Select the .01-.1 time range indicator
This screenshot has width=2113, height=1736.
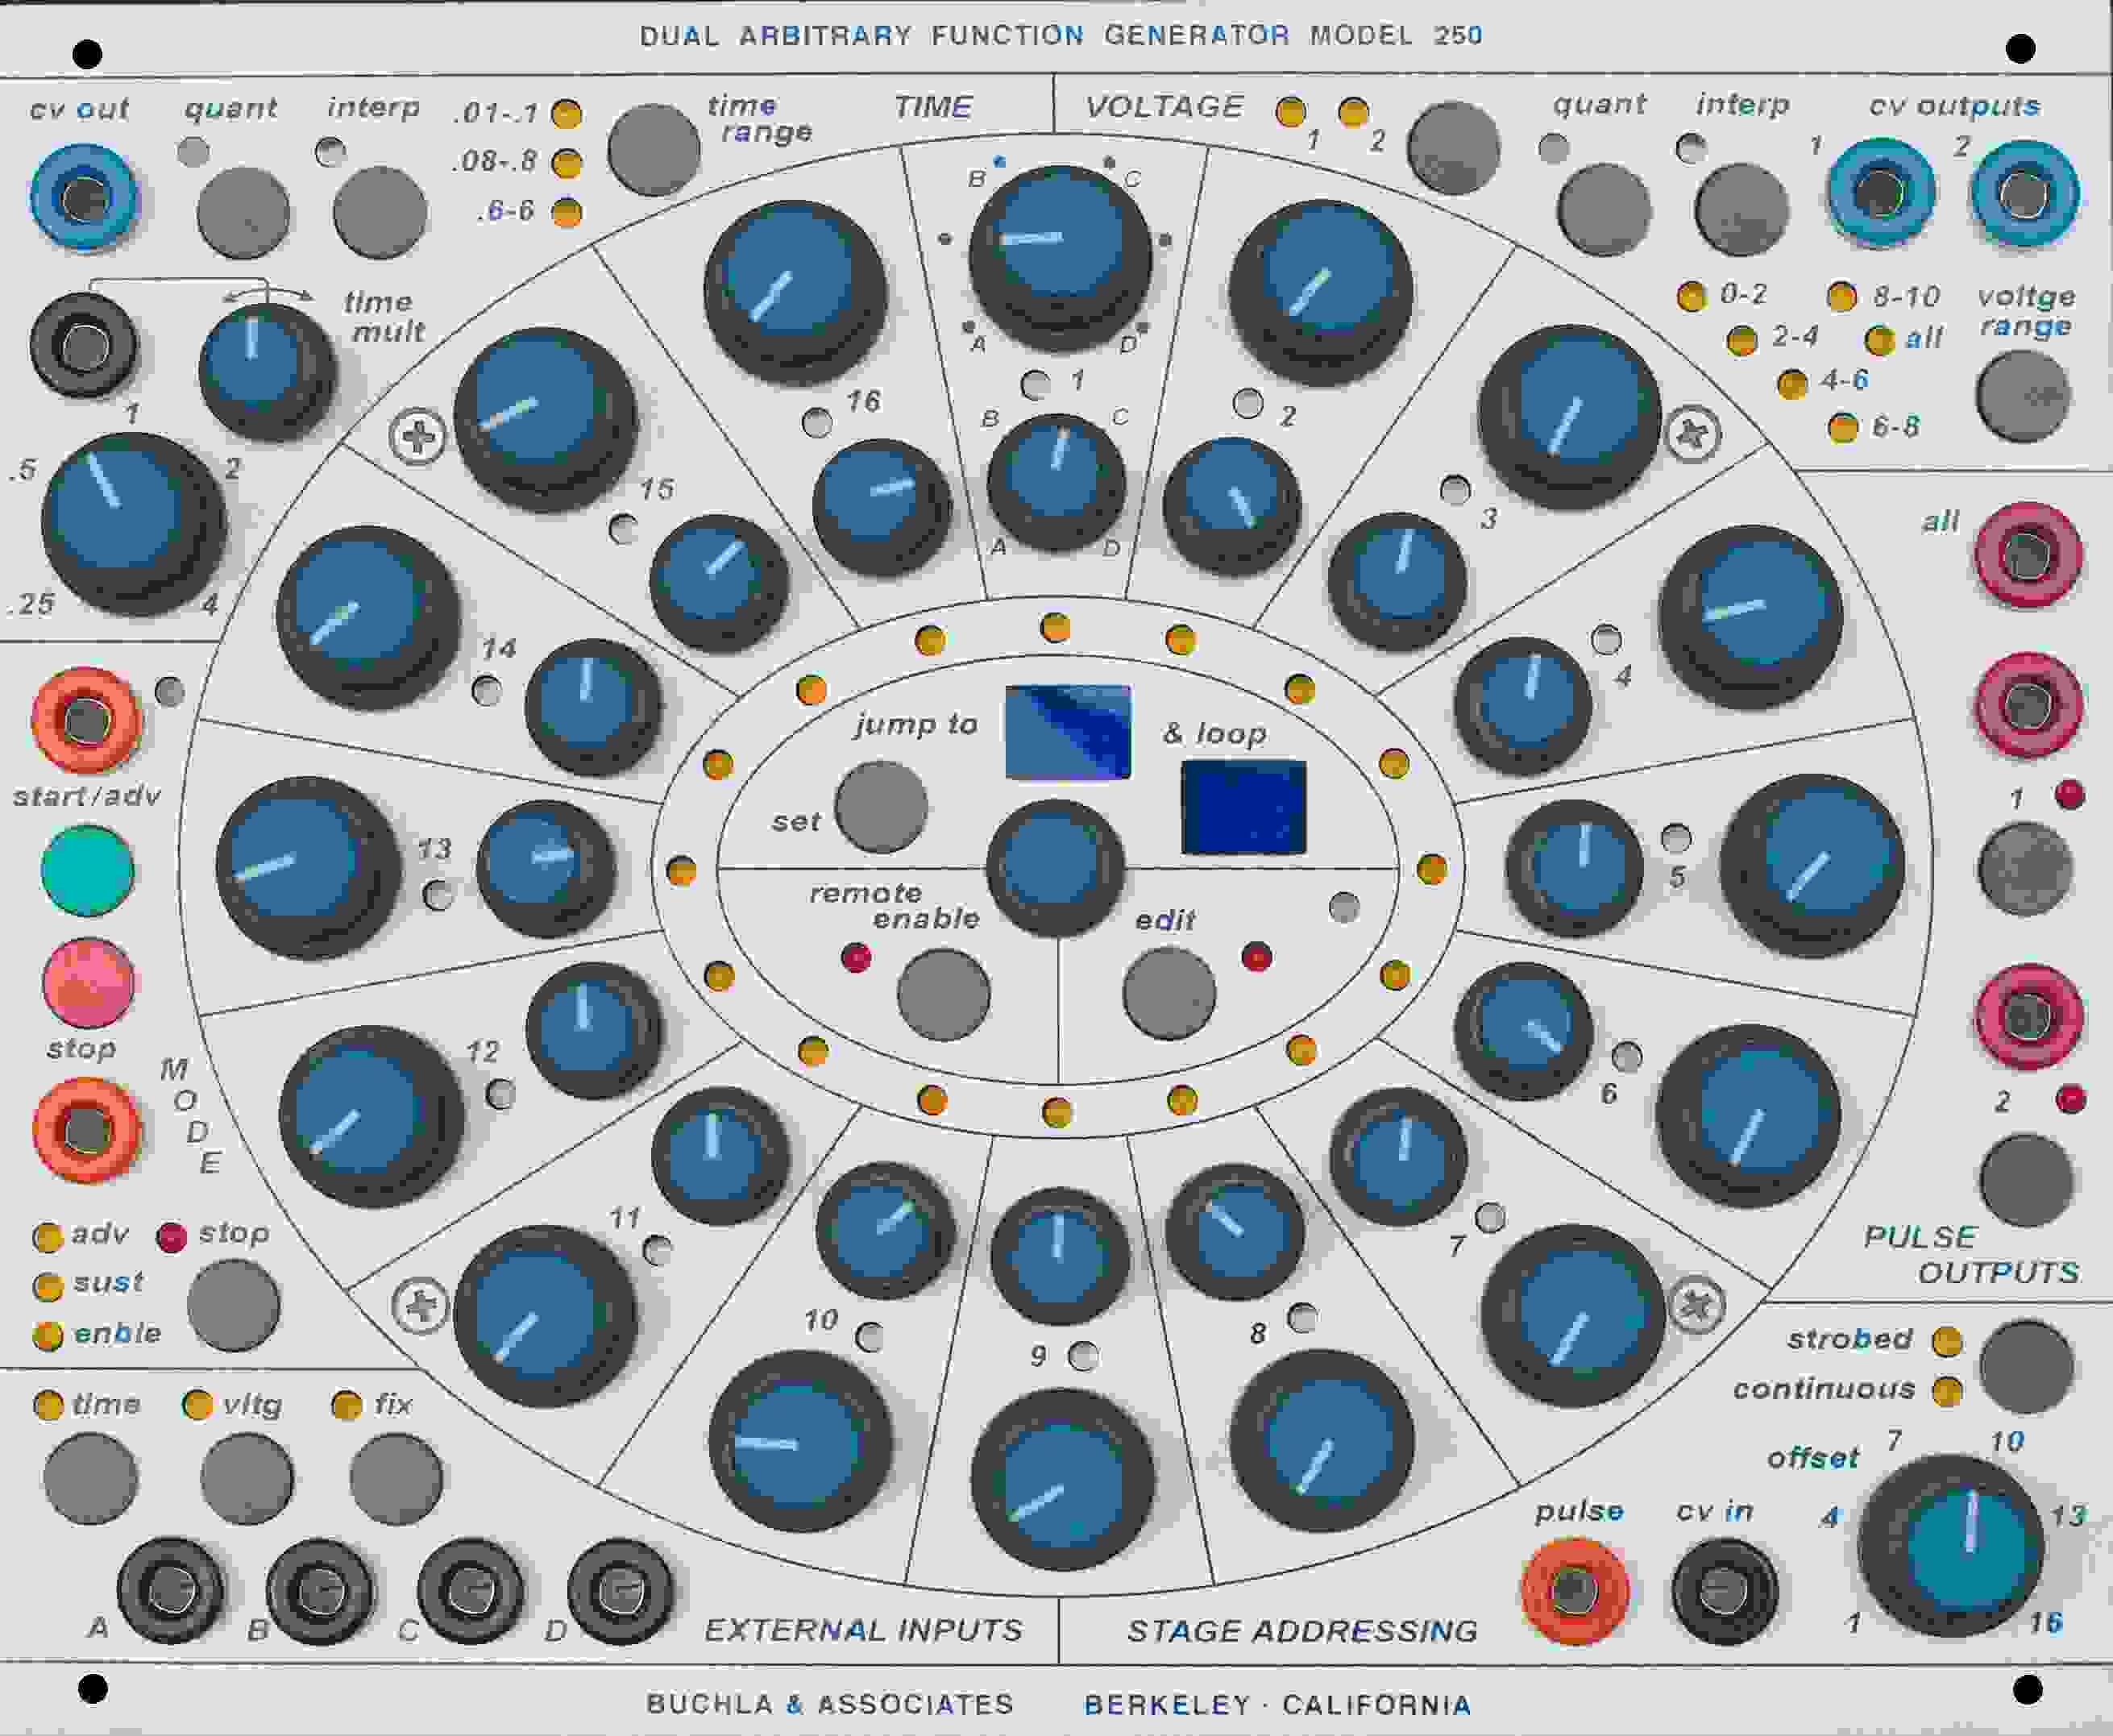(x=567, y=113)
